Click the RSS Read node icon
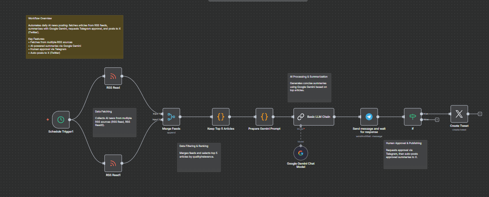This screenshot has height=197, width=489. pyautogui.click(x=113, y=76)
